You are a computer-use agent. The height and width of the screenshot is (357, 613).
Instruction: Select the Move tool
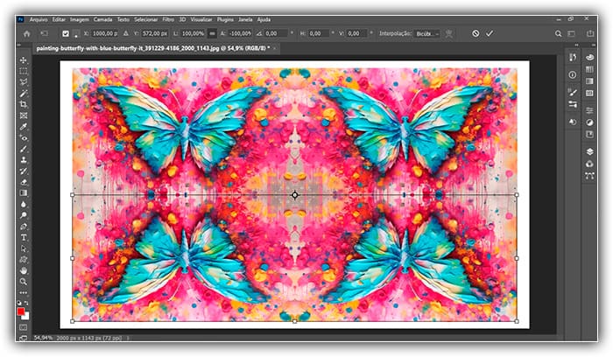pyautogui.click(x=24, y=60)
